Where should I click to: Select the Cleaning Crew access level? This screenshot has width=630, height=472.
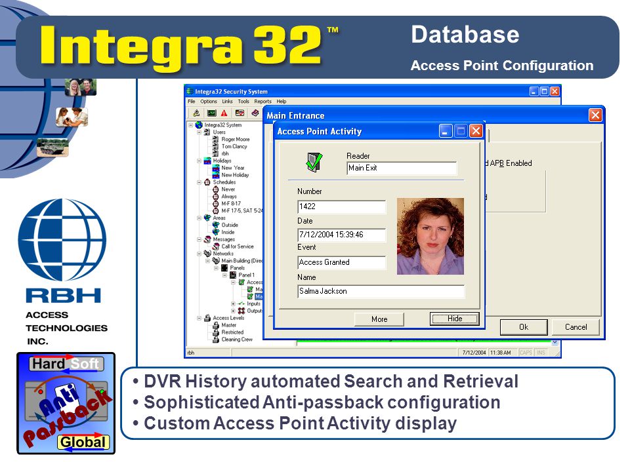pos(237,340)
